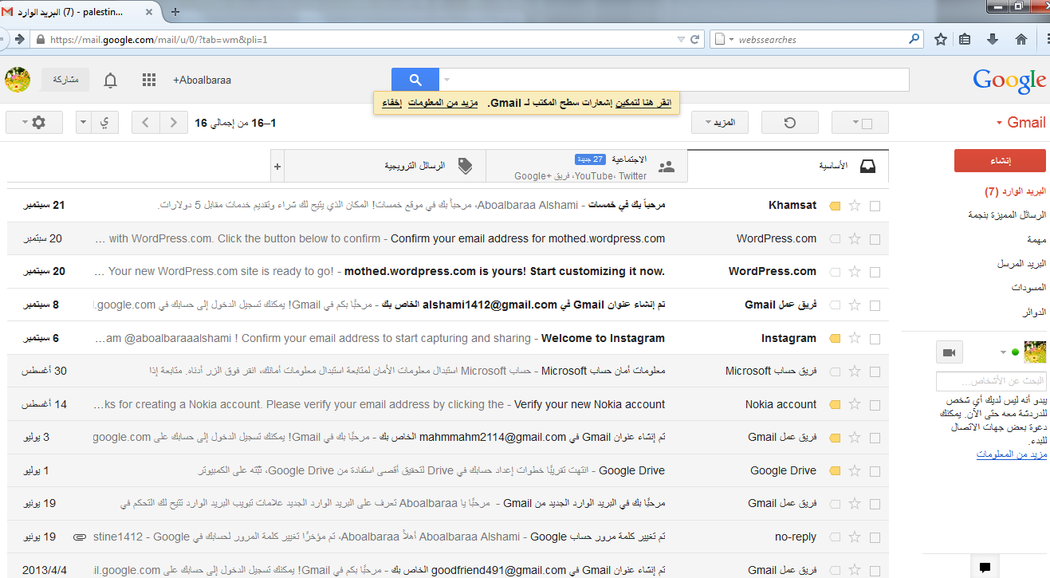This screenshot has width=1050, height=578.
Task: Open the notifications bell icon
Action: point(111,80)
